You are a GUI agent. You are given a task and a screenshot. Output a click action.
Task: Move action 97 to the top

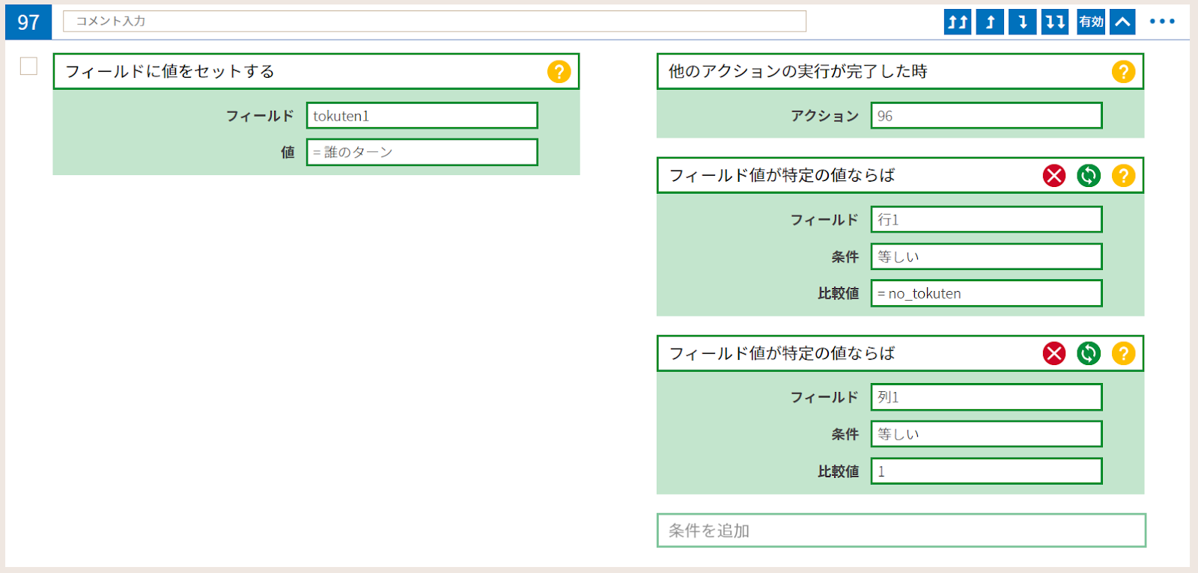pyautogui.click(x=958, y=22)
